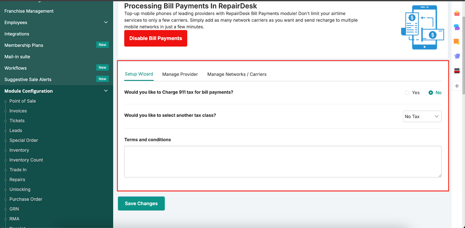Viewport: 465px width, 228px height.
Task: Open Mail-in suite in the sidebar
Action: point(17,57)
